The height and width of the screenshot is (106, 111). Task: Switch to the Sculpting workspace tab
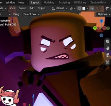64,3
